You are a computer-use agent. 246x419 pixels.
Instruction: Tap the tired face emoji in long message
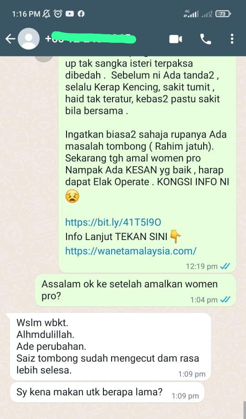[72, 196]
